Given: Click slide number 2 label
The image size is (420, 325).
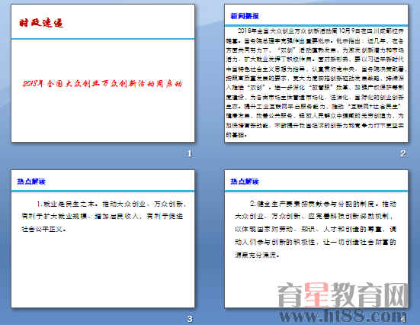Looking at the screenshot, I should (x=403, y=153).
